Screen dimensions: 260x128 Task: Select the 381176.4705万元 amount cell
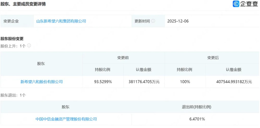pyautogui.click(x=144, y=82)
